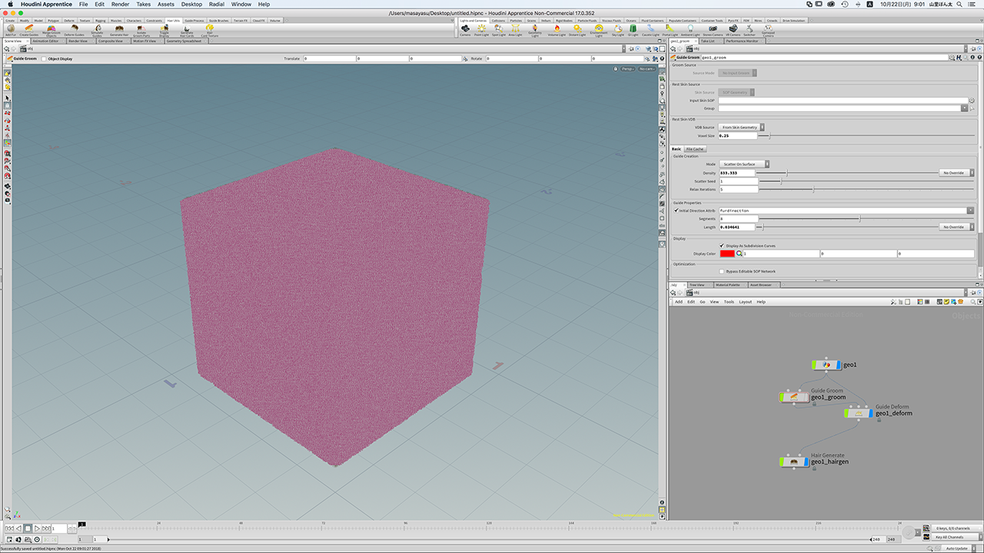Click the Key All Channels button
This screenshot has height=553, width=984.
949,537
